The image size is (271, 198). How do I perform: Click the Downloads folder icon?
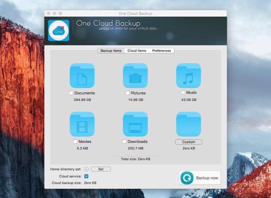pos(135,124)
